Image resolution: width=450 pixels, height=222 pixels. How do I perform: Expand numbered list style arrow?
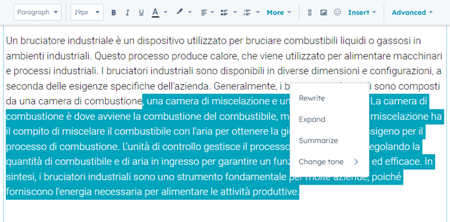point(258,12)
